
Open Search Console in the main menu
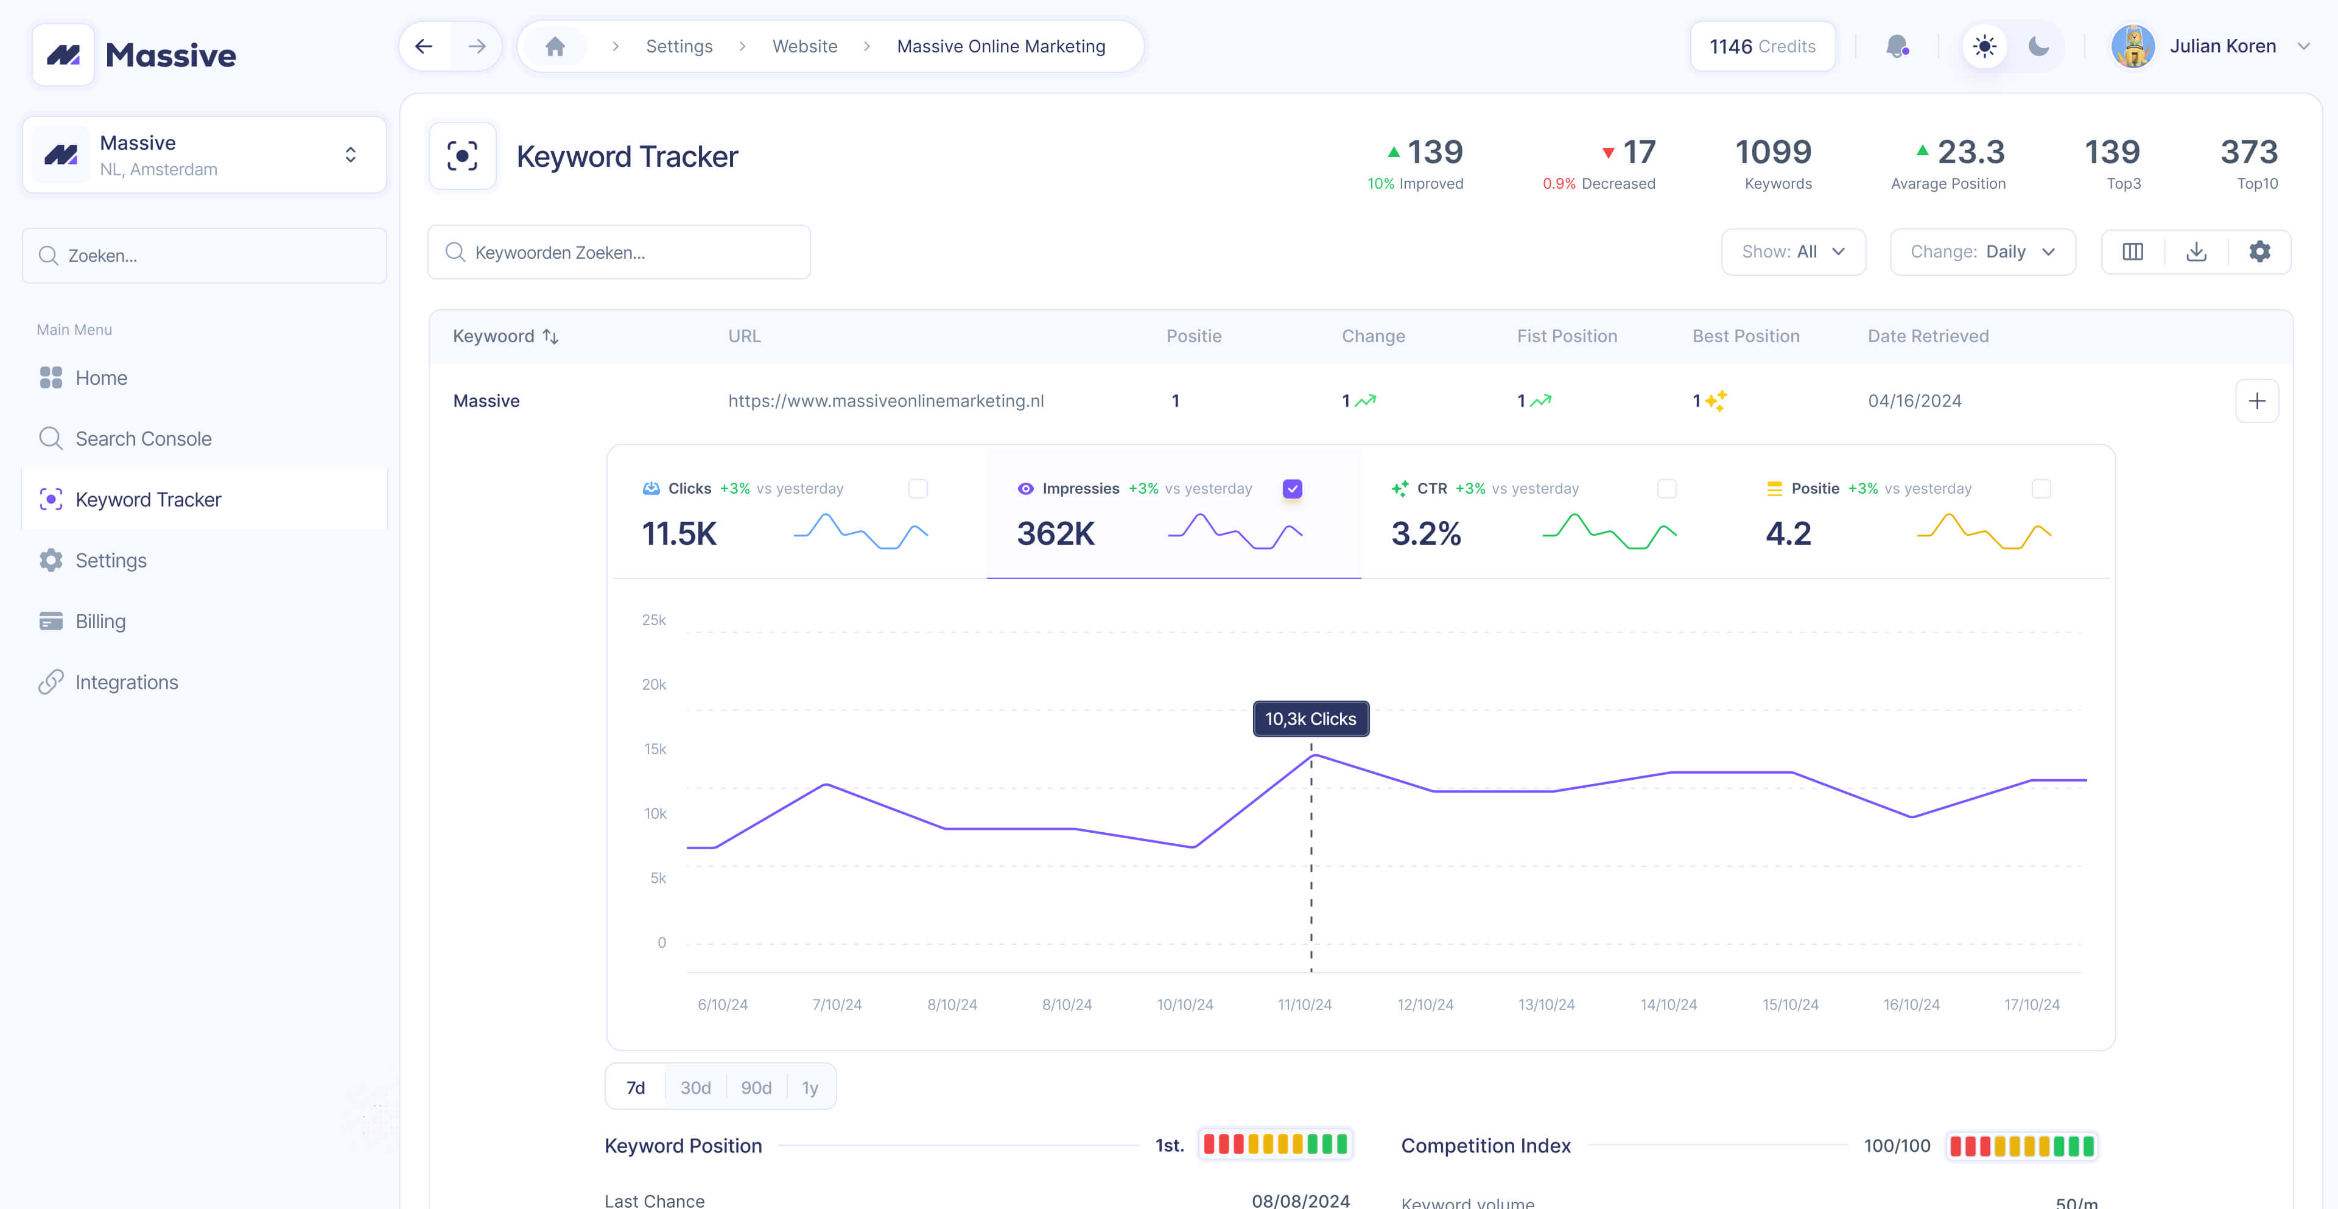(x=204, y=438)
